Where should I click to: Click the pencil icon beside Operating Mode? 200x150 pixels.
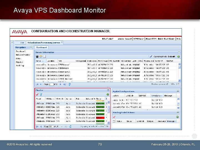point(151,56)
